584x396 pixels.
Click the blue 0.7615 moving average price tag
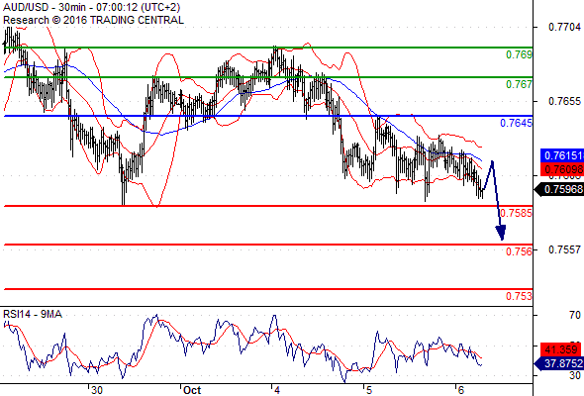click(x=562, y=155)
